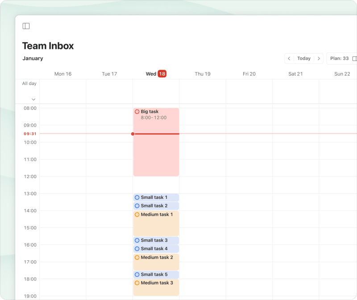
Task: Select the Wed 18 date header
Action: [156, 73]
